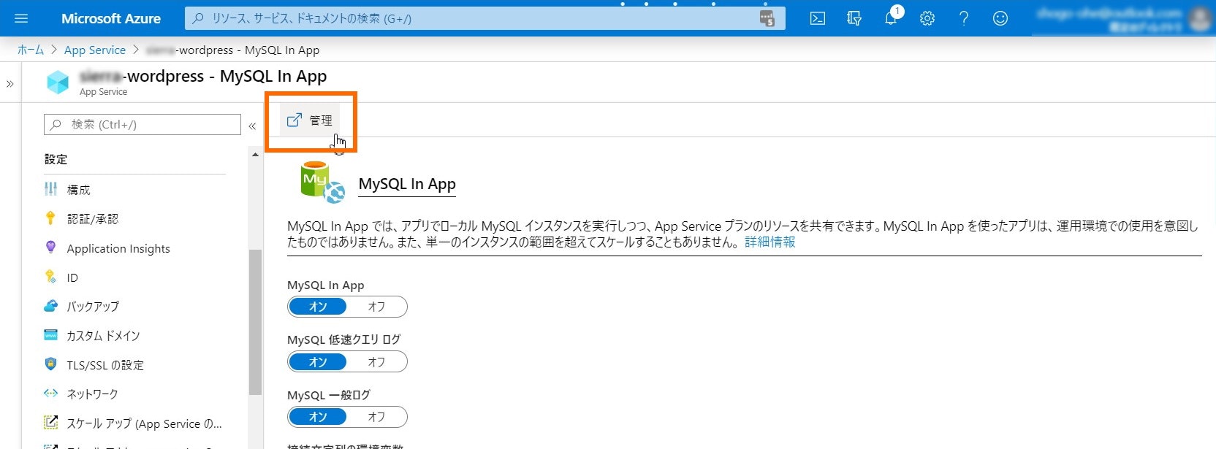Click the ID key icon
Screen dimensions: 1216x449
tap(50, 276)
